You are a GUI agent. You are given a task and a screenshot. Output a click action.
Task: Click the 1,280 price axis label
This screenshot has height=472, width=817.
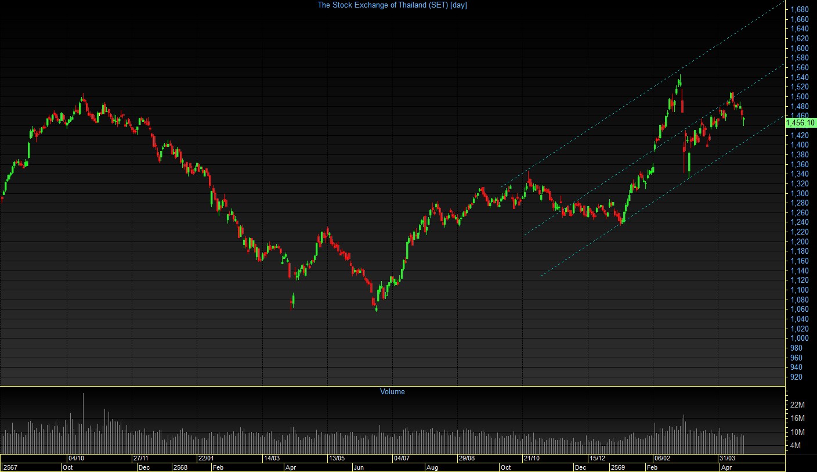800,203
